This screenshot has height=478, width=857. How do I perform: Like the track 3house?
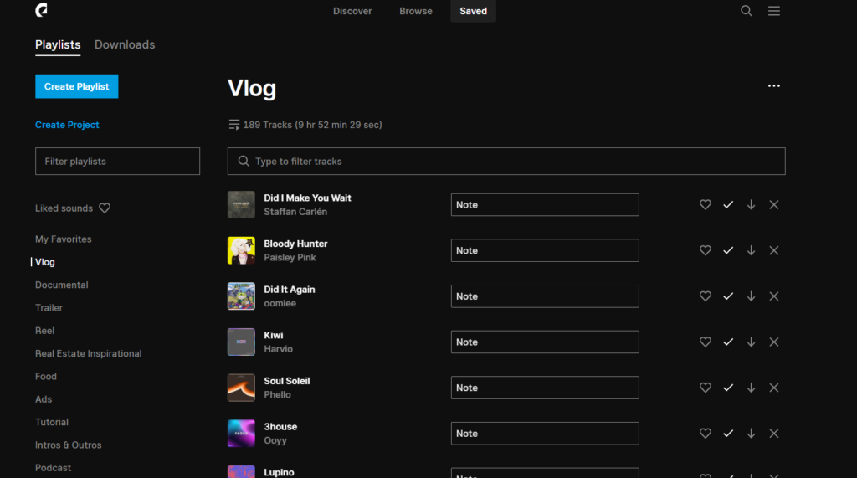tap(705, 433)
